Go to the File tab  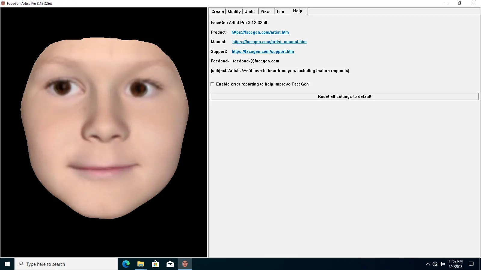(x=280, y=11)
